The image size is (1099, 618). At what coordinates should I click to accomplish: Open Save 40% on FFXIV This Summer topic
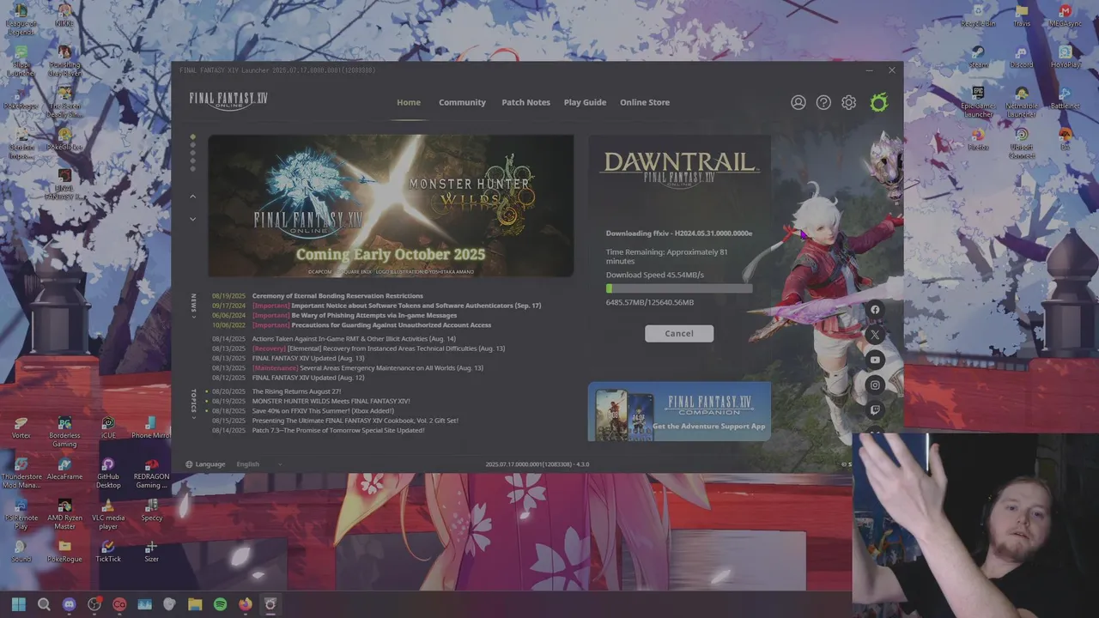click(323, 411)
